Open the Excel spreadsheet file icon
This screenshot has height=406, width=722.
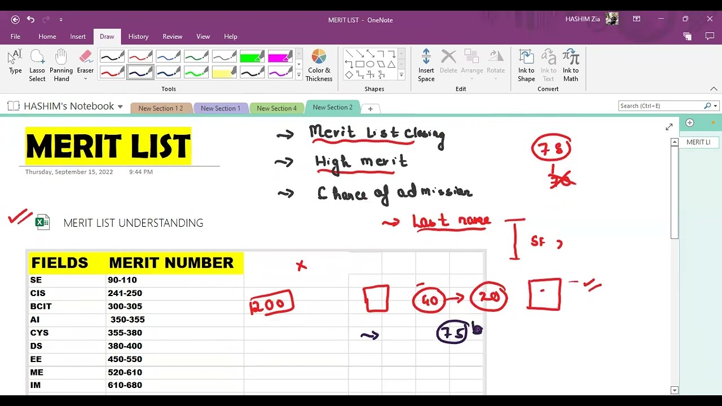[42, 222]
